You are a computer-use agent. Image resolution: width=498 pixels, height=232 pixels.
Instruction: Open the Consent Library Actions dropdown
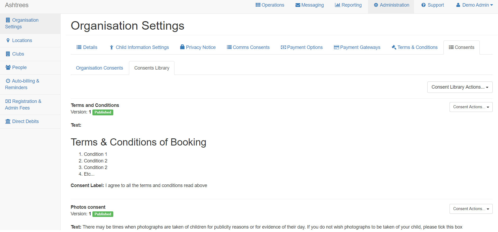(460, 87)
